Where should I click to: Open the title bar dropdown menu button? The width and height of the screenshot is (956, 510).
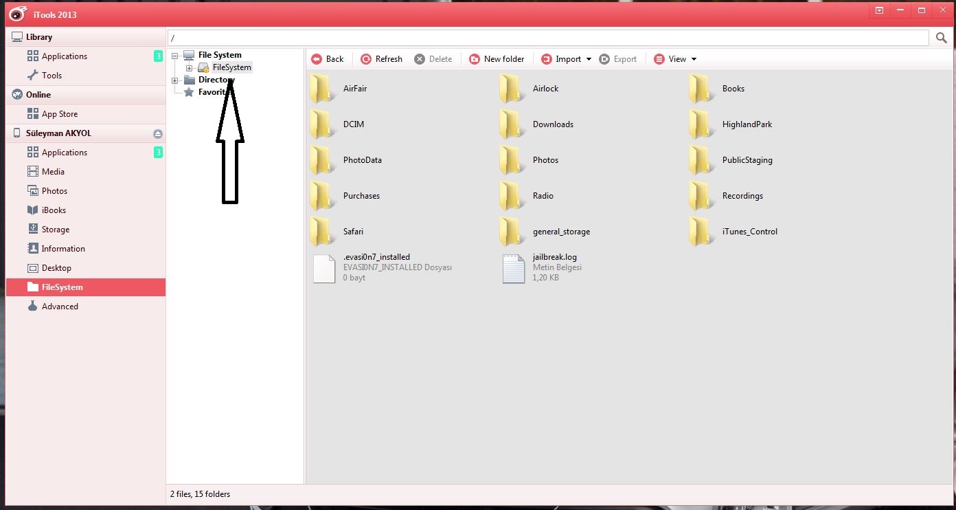880,10
